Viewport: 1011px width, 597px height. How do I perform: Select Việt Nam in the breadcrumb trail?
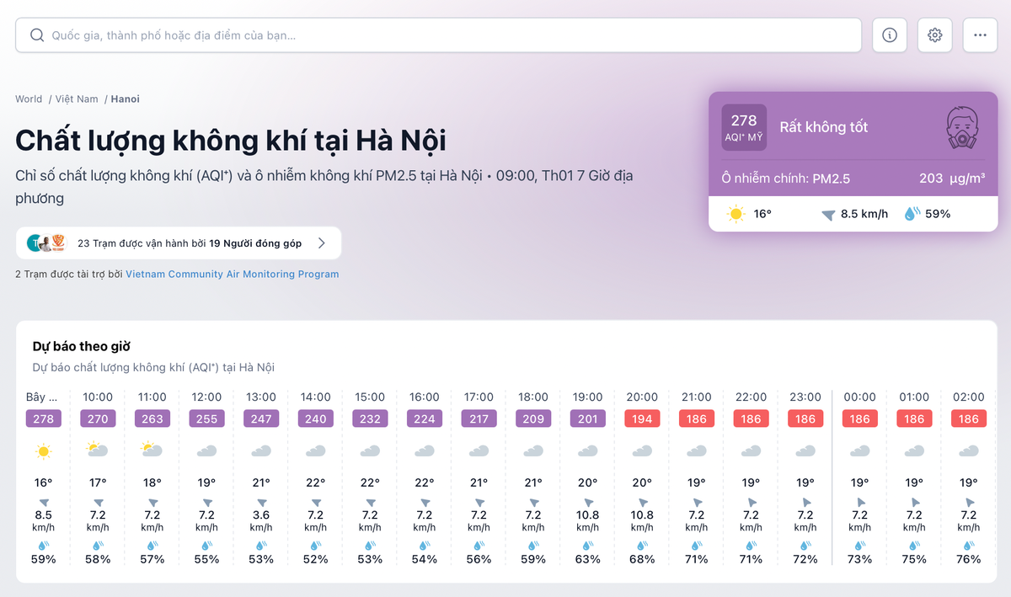pos(76,99)
